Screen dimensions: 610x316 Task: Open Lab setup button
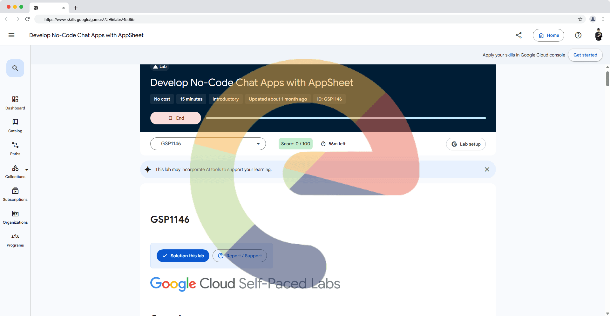pyautogui.click(x=466, y=144)
